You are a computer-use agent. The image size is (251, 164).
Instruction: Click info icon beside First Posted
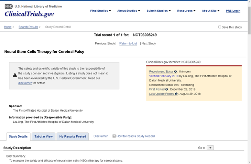point(167,89)
